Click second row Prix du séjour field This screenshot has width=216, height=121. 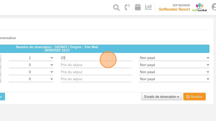(96, 65)
